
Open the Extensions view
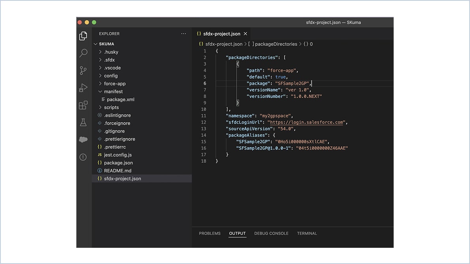(x=83, y=105)
